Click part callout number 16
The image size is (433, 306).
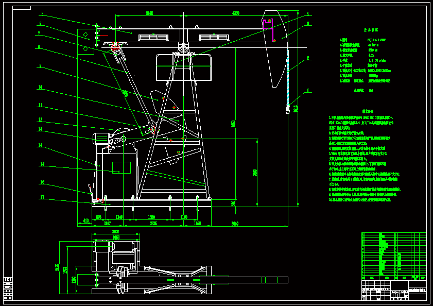(42, 182)
